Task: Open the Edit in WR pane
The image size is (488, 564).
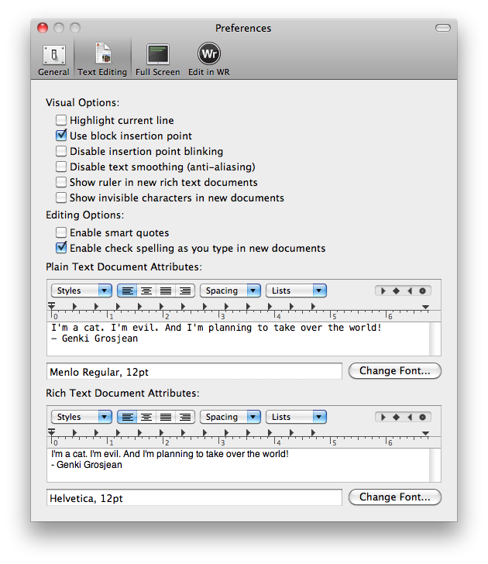Action: click(208, 59)
